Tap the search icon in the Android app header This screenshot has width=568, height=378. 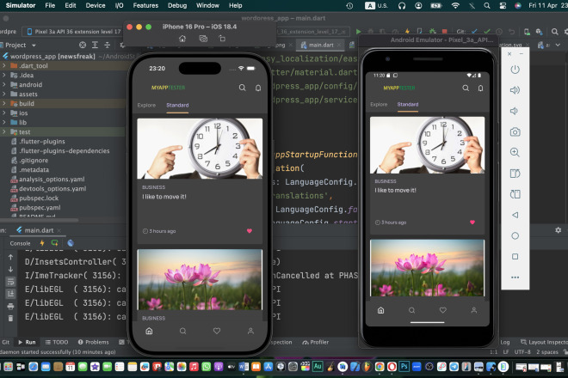click(466, 88)
